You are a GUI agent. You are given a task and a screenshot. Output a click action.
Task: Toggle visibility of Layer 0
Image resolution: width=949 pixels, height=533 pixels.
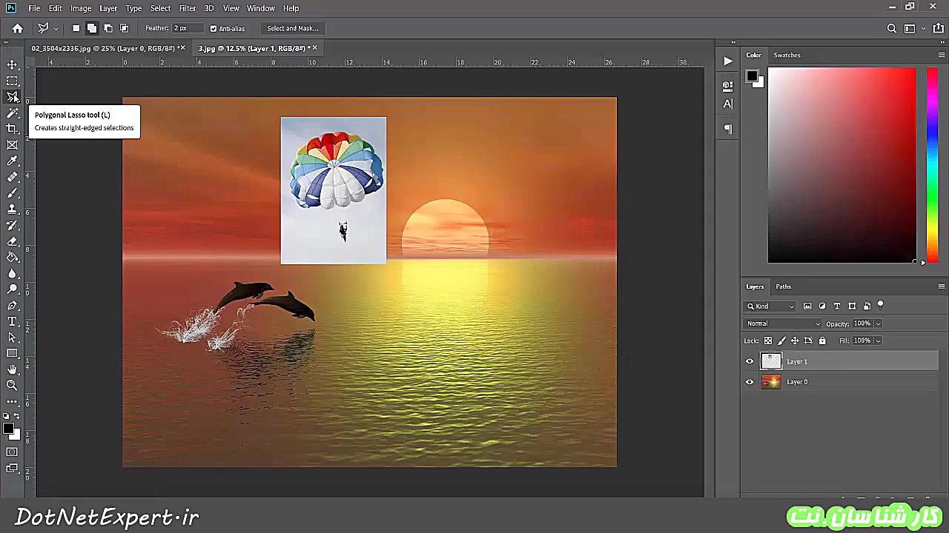750,382
